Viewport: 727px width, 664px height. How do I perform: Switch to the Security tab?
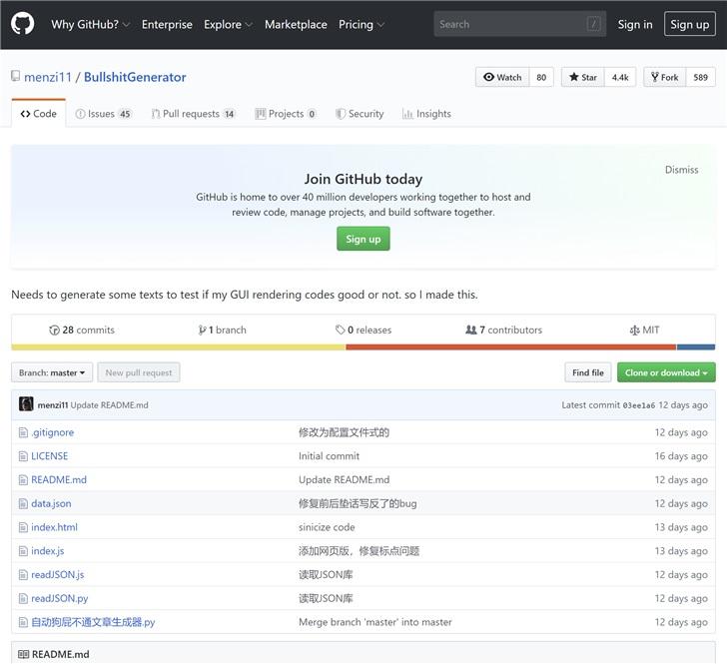tap(360, 114)
